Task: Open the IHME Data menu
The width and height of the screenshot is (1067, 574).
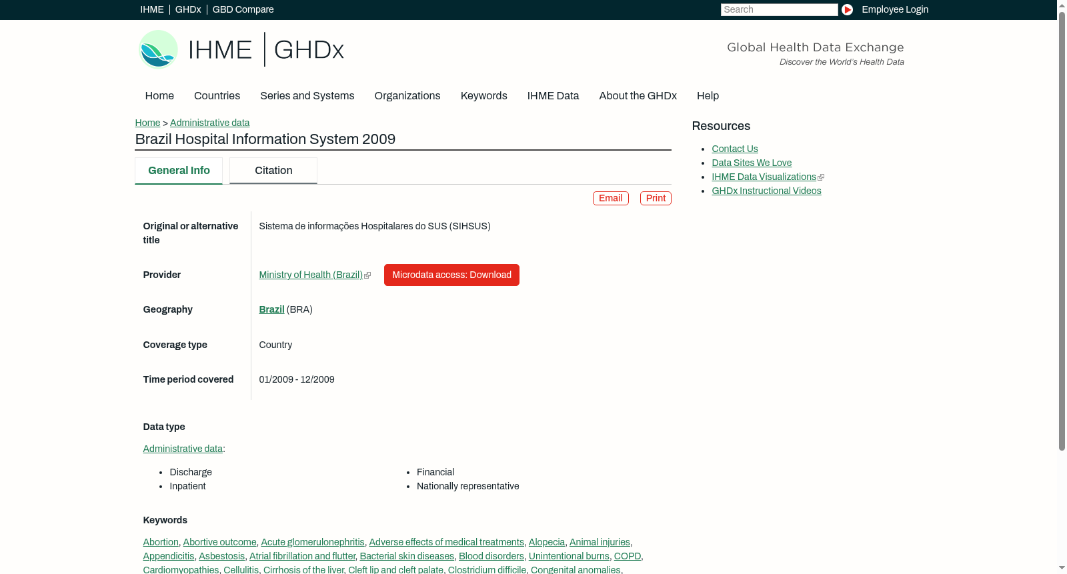Action: click(x=554, y=96)
